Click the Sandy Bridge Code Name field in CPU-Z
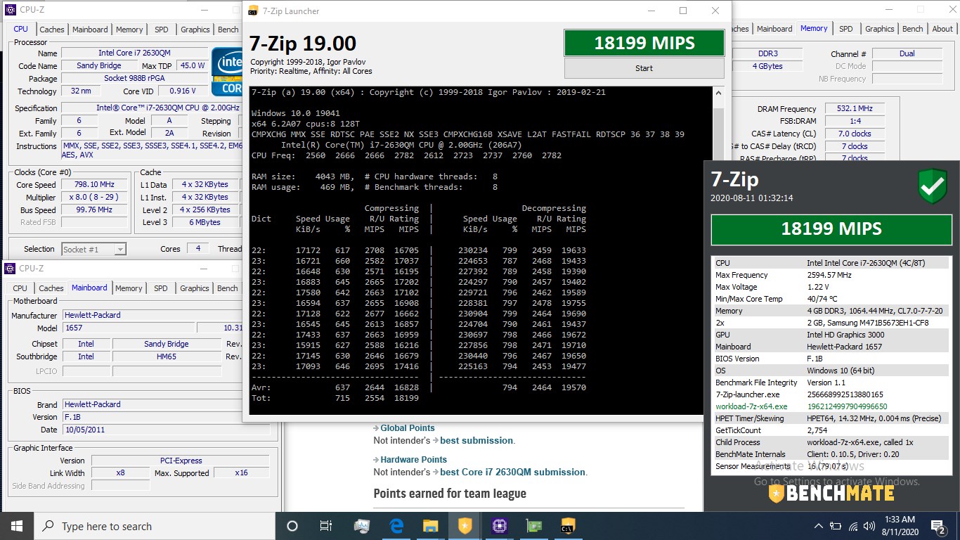Screen dimensions: 960x540 tap(98, 65)
